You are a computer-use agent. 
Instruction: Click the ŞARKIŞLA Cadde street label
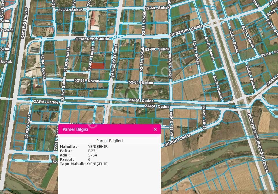pyautogui.click(x=114, y=61)
